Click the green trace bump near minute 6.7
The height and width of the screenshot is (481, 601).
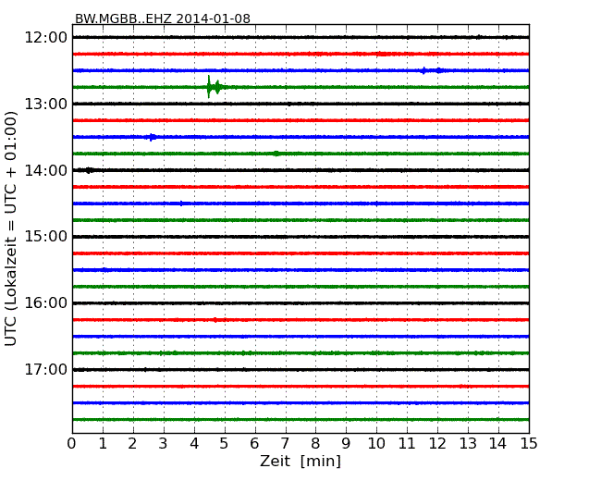point(276,154)
